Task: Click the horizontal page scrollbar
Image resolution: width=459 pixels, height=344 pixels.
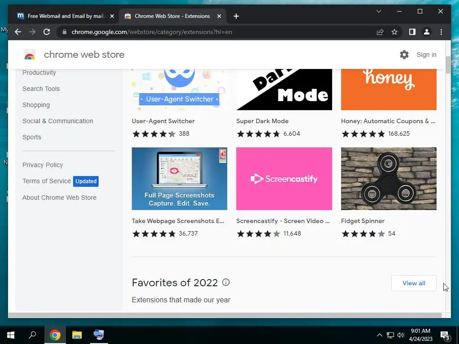Action: pyautogui.click(x=225, y=315)
